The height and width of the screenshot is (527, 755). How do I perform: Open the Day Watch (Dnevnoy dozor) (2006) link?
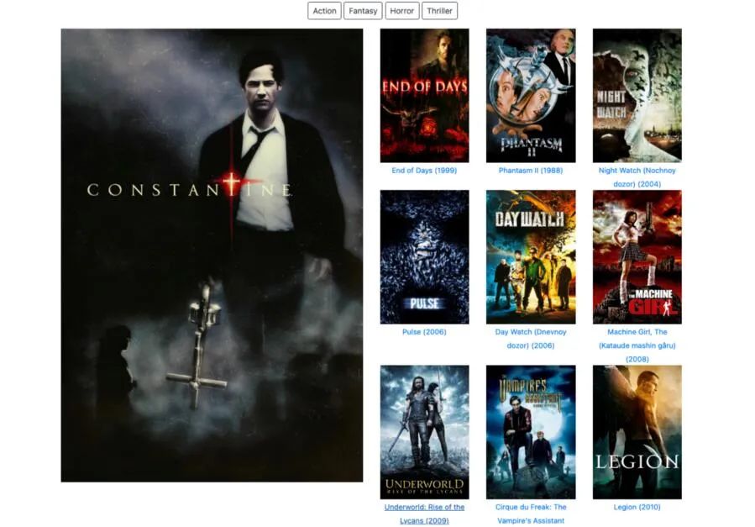click(531, 339)
